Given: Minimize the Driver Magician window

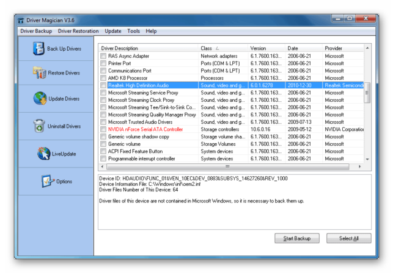Looking at the screenshot, I should click(x=337, y=18).
